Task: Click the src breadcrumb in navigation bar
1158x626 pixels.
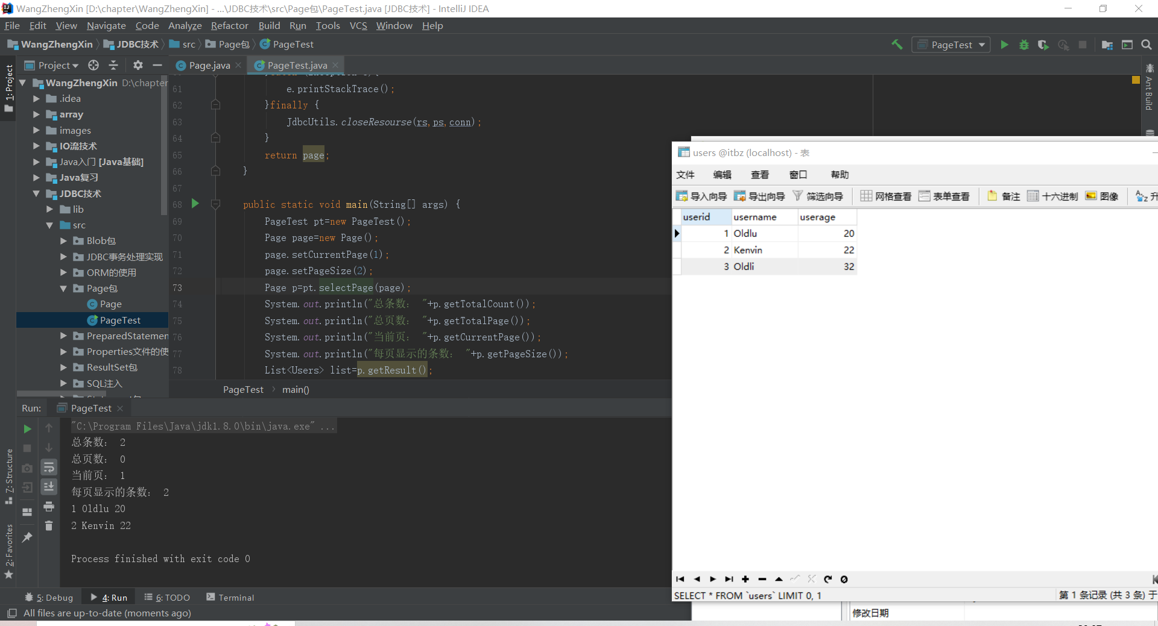Action: (x=183, y=44)
